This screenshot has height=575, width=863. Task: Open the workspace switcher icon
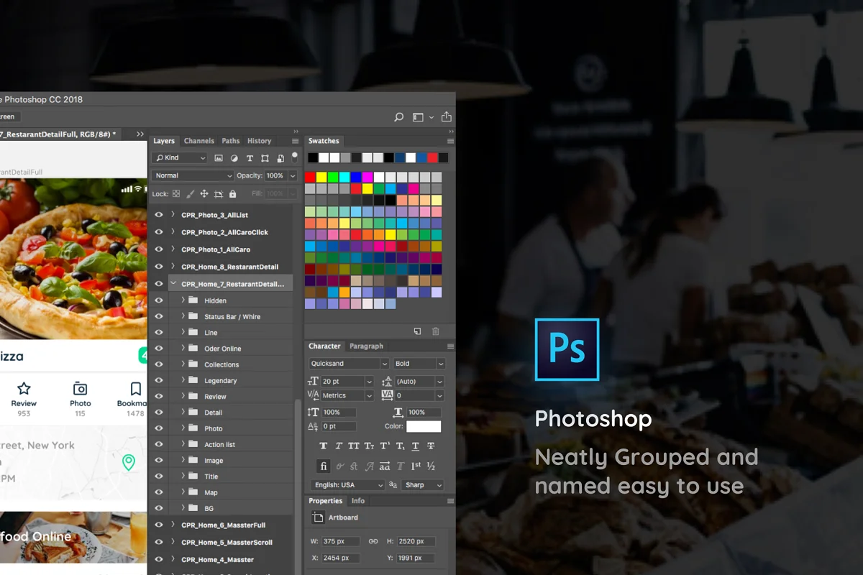(419, 117)
